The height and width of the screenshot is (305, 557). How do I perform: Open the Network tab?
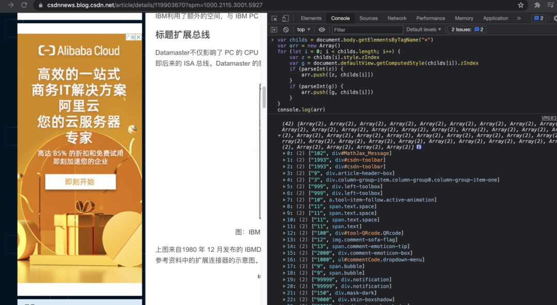[x=397, y=18]
